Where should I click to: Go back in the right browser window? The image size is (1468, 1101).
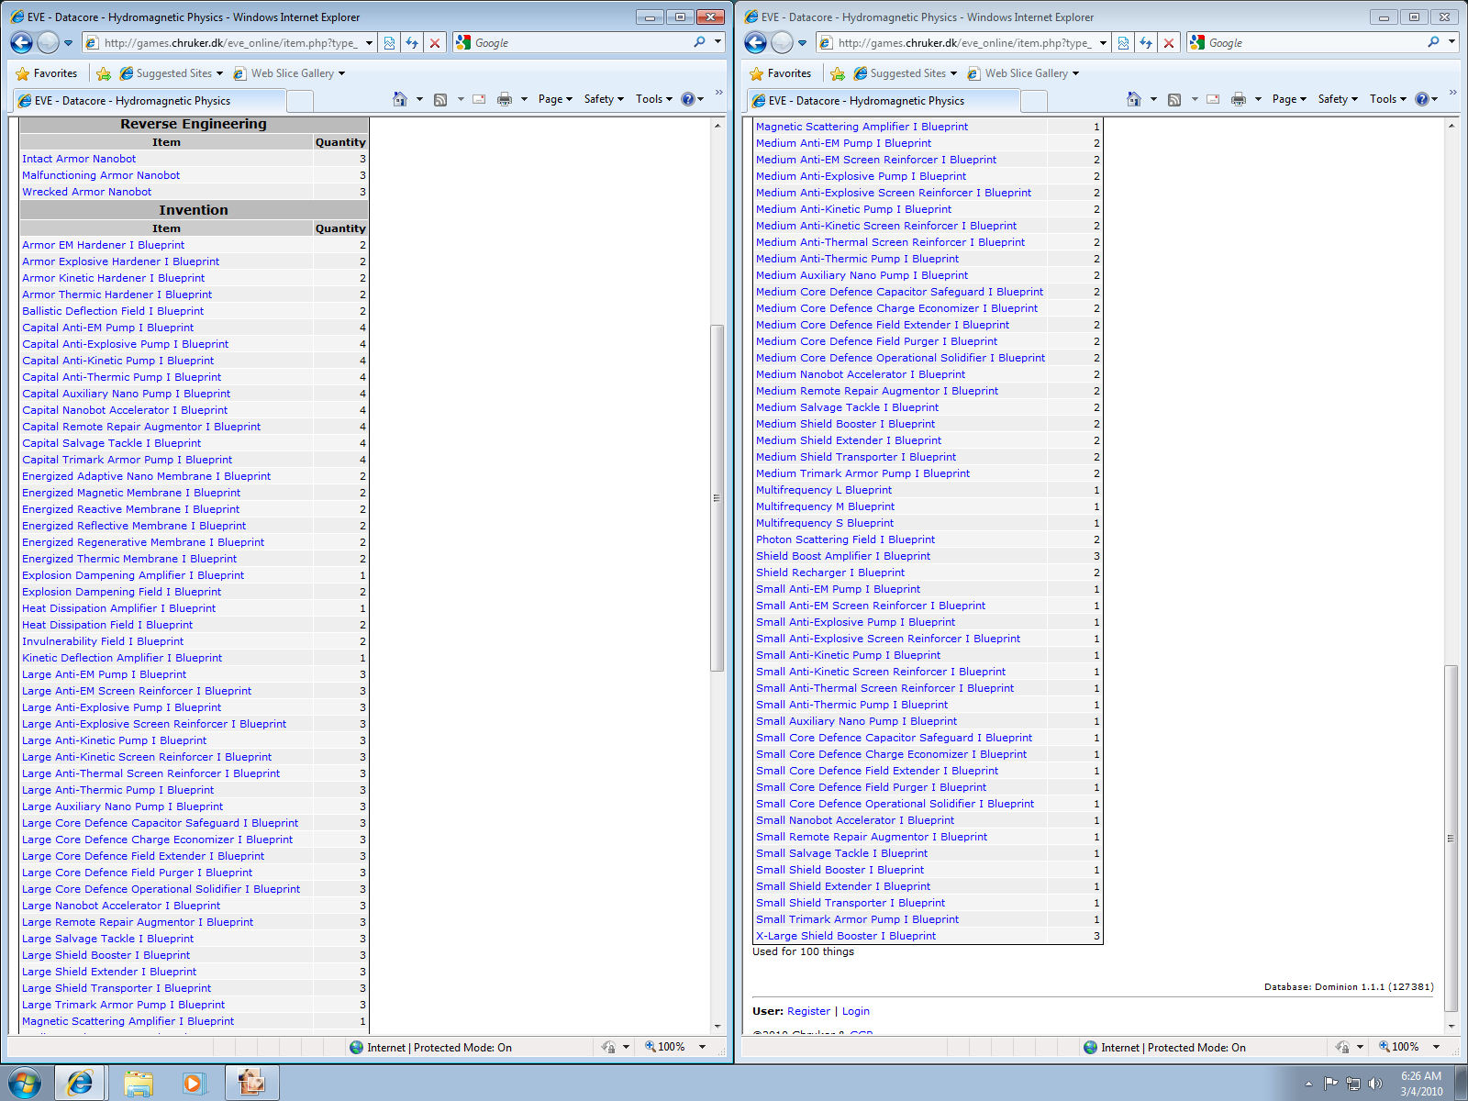point(755,42)
